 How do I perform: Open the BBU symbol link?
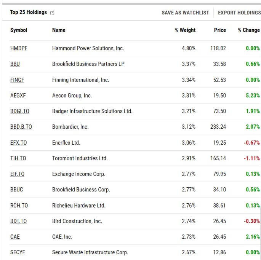click(x=15, y=64)
